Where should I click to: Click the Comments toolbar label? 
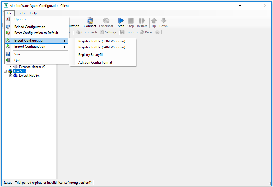pyautogui.click(x=89, y=32)
